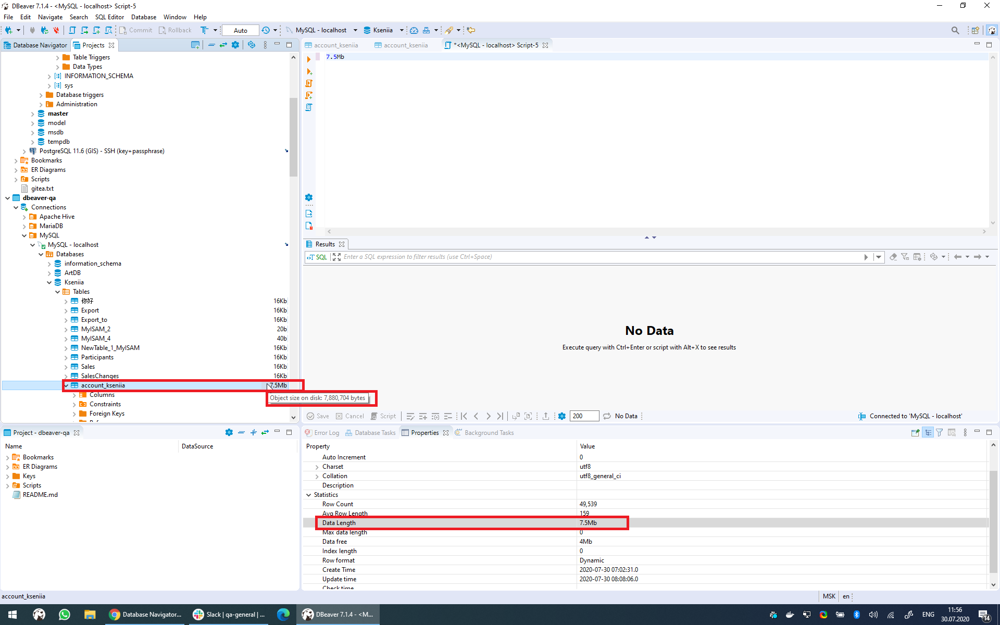
Task: Select the Execute SQL statement in new tab icon
Action: click(309, 71)
